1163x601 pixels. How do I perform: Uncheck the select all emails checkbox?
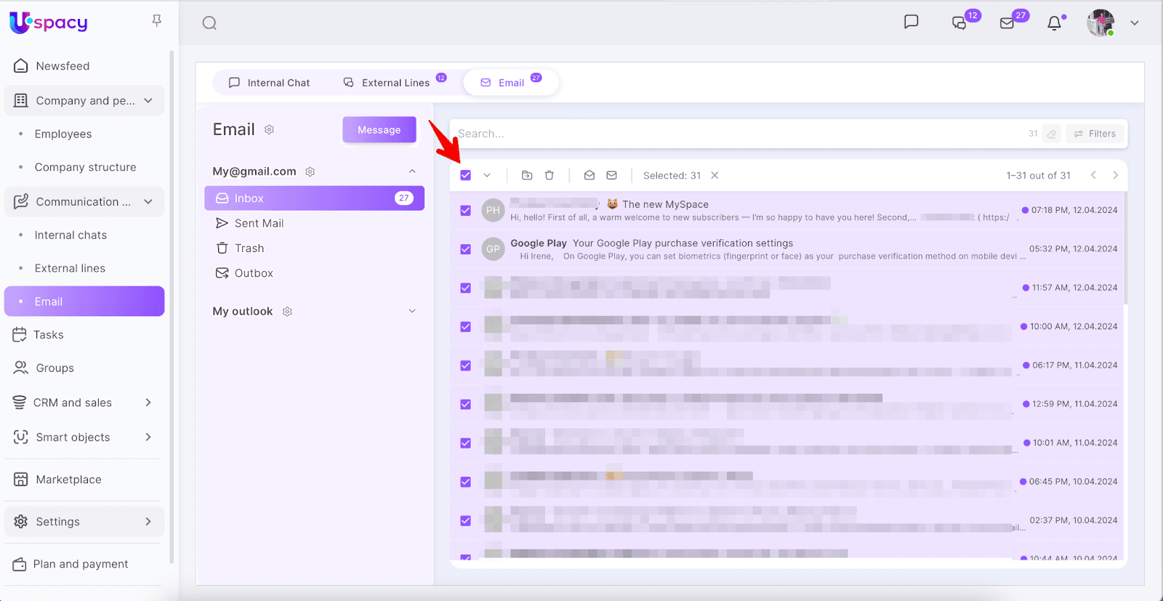(x=466, y=175)
